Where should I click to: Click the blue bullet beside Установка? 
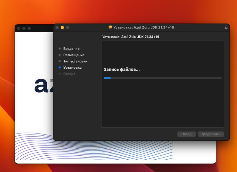[60, 67]
